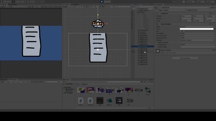Toggle Error Pause in Console
216x121 pixels.
pyautogui.click(x=34, y=82)
